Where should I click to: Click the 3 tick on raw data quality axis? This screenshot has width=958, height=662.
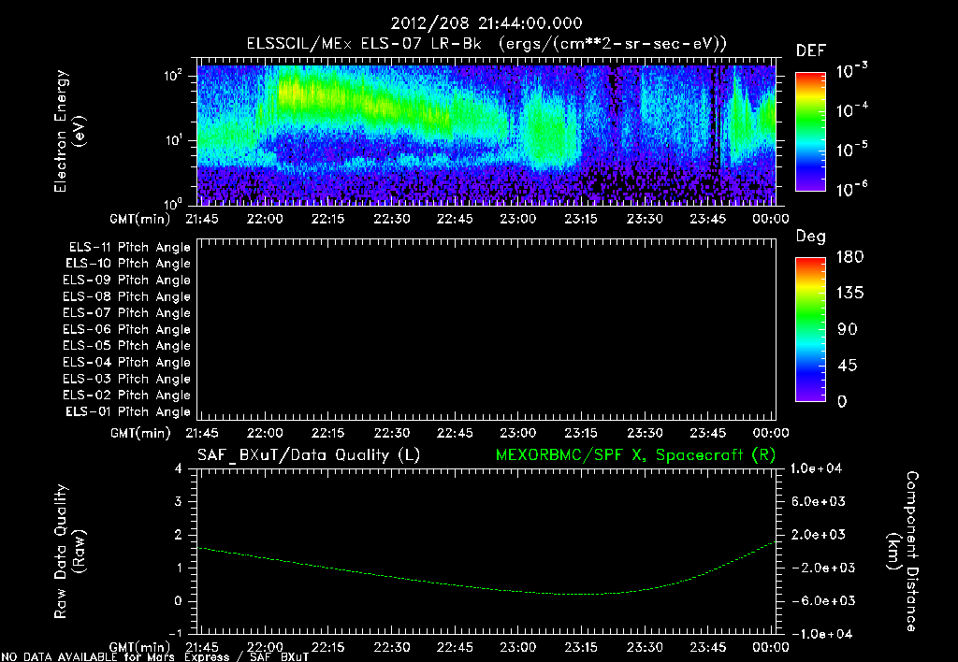(178, 502)
